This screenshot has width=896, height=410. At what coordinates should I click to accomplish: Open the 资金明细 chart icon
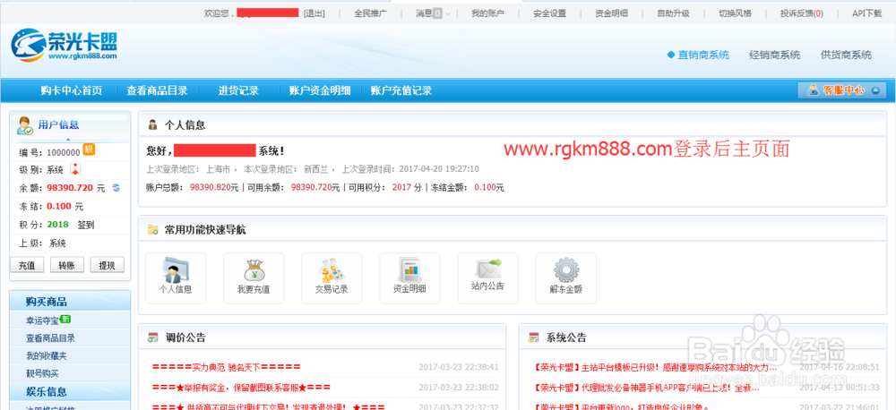pos(409,278)
